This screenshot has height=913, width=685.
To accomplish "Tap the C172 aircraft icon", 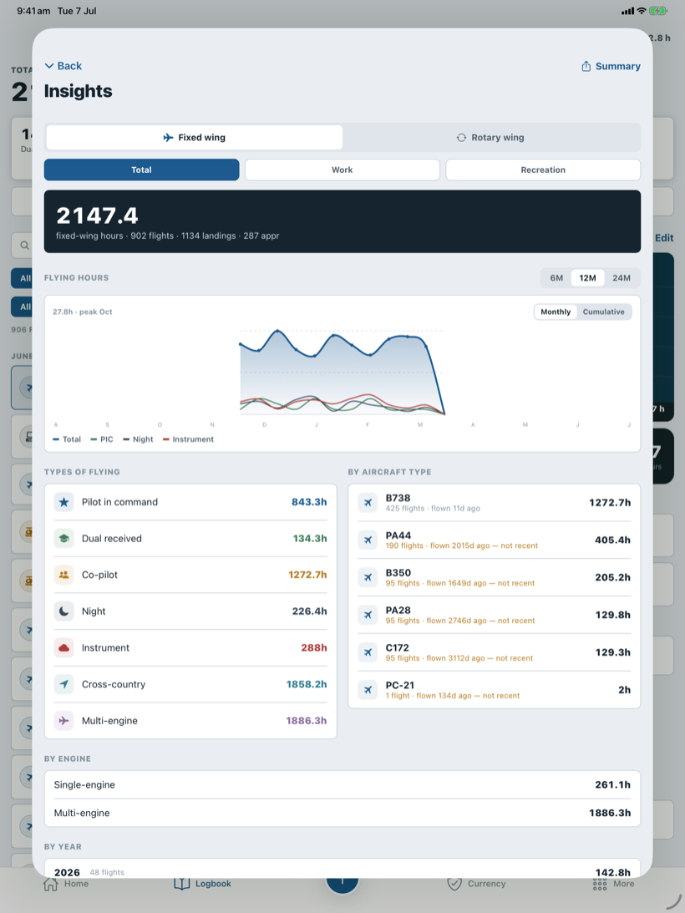I will [x=368, y=652].
